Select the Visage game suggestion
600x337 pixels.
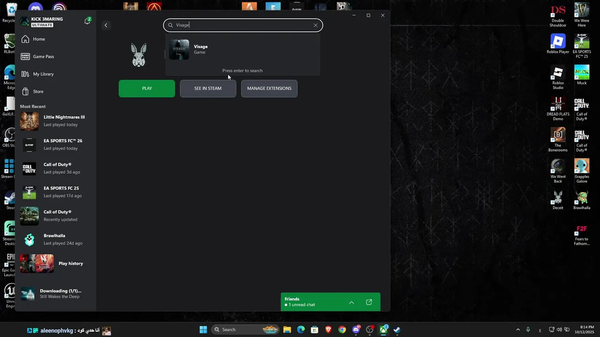pos(243,50)
